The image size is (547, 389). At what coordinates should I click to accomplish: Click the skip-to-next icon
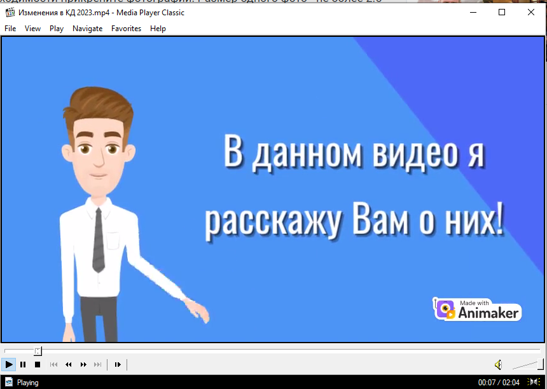(x=97, y=364)
